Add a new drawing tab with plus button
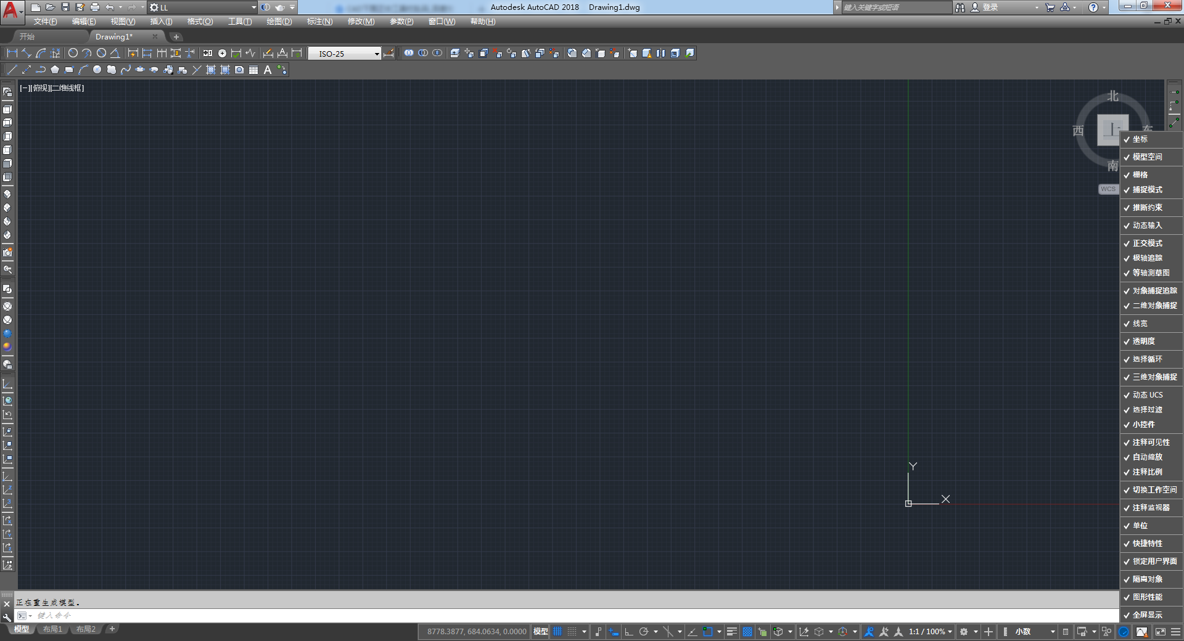Screen dimensions: 1184x641 (176, 37)
